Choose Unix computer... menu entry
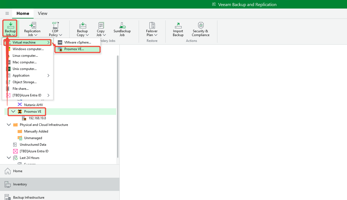 click(x=28, y=69)
